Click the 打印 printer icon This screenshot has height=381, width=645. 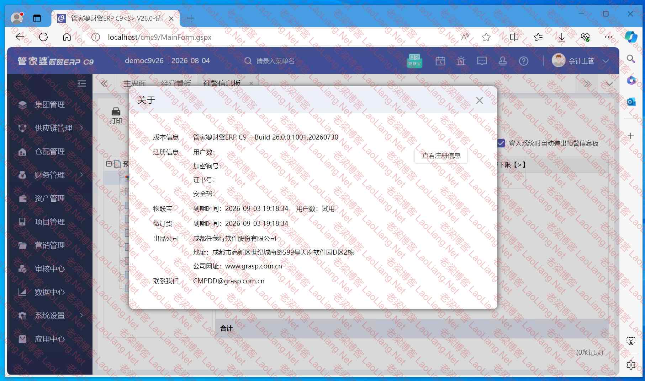(x=116, y=111)
